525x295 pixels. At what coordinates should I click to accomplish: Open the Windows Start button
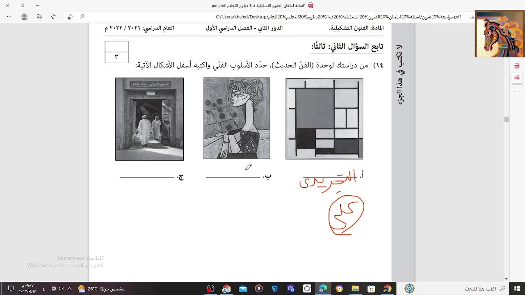pos(516,288)
